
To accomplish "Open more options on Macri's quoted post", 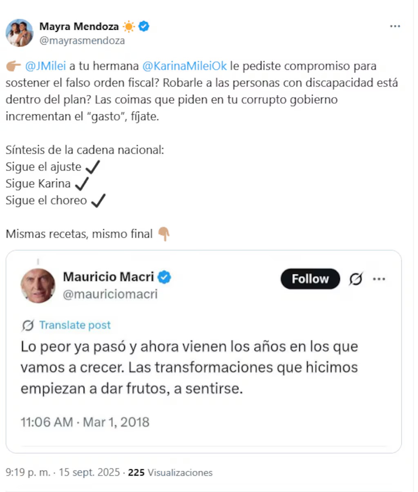I will [379, 279].
